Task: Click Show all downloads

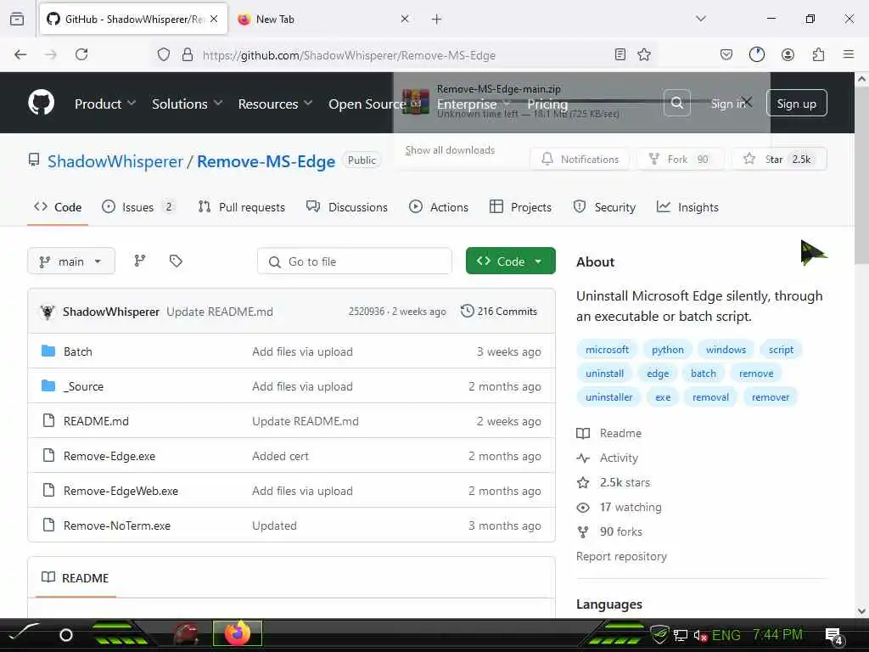Action: [450, 150]
